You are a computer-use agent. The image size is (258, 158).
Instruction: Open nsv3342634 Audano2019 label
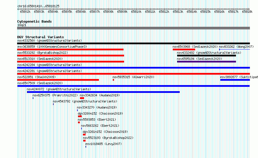click(100, 95)
